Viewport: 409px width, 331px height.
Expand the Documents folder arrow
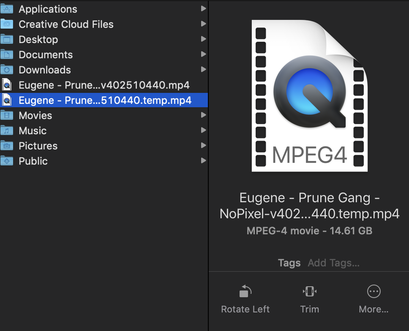click(204, 54)
